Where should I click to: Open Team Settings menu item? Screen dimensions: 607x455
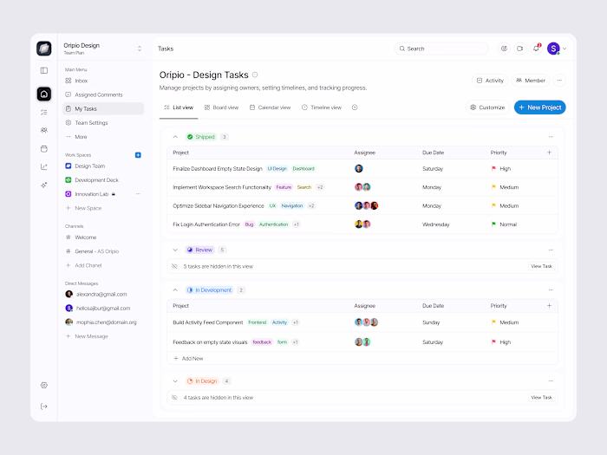[103, 123]
